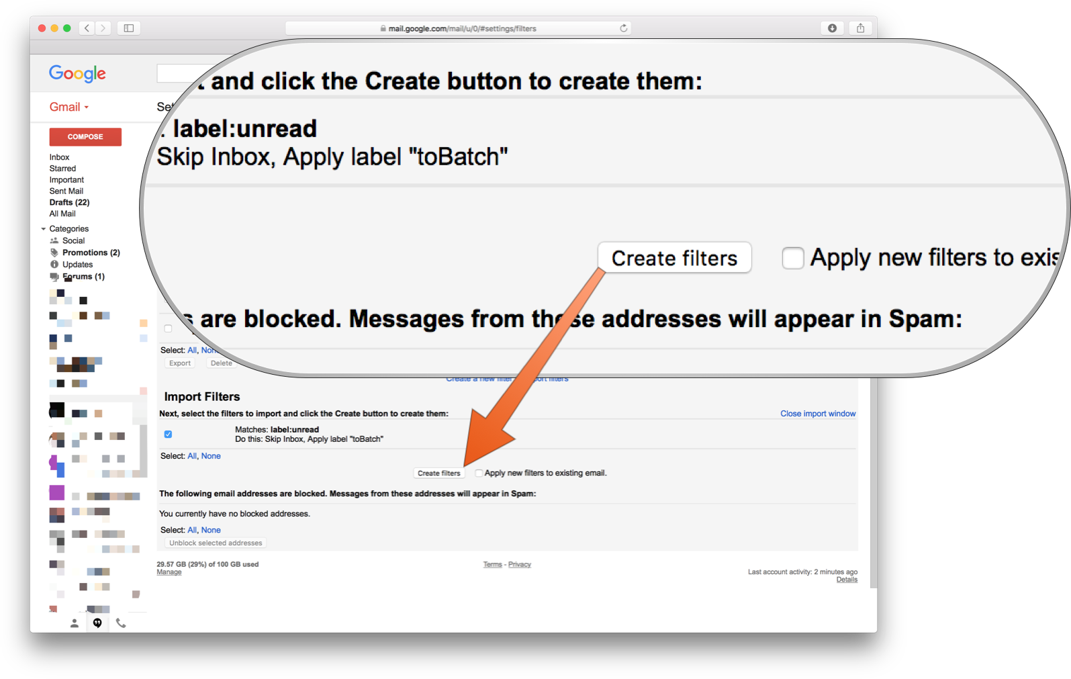Open the Terms link
1071x679 pixels.
[492, 565]
